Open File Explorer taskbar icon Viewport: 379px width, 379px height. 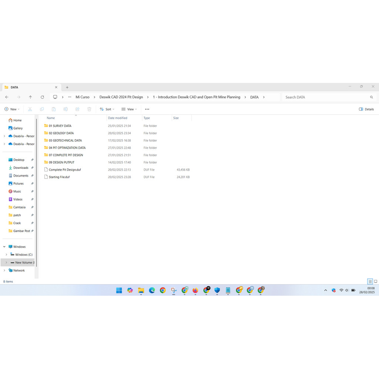click(141, 290)
